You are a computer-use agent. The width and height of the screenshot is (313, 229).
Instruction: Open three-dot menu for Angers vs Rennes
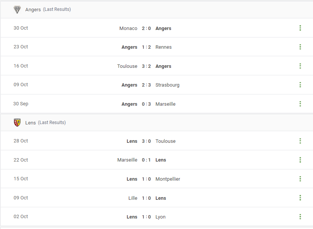coord(300,47)
